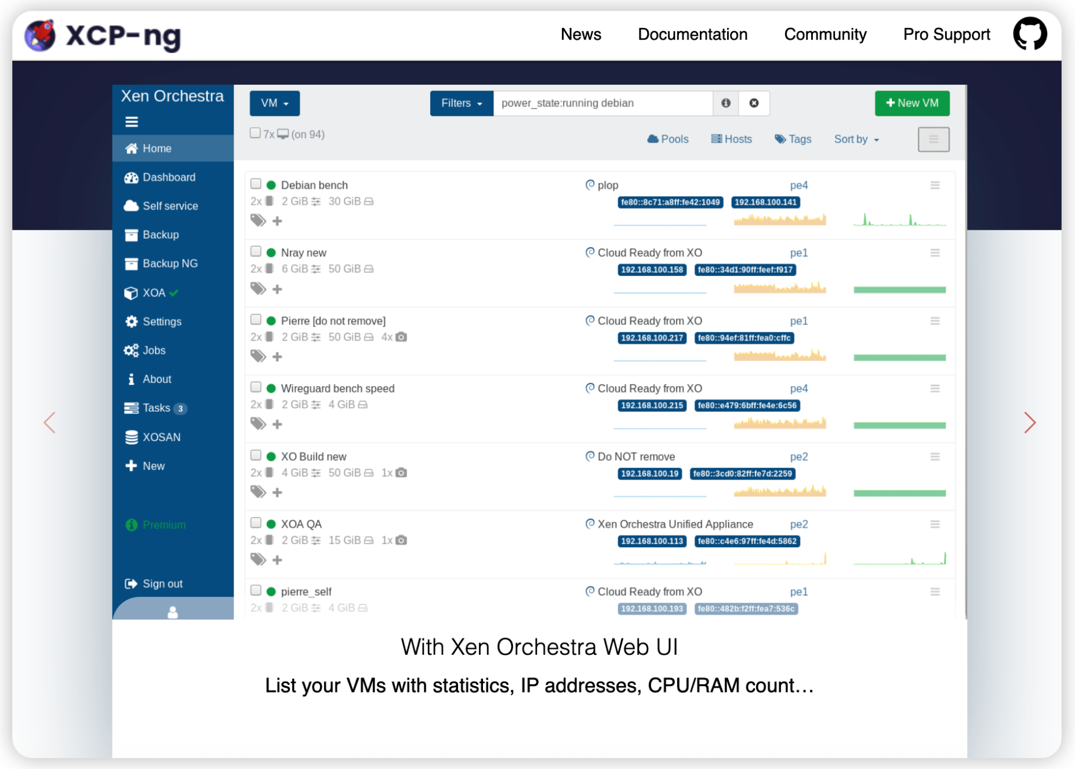Click the filter info icon
The height and width of the screenshot is (769, 1075).
(x=726, y=103)
